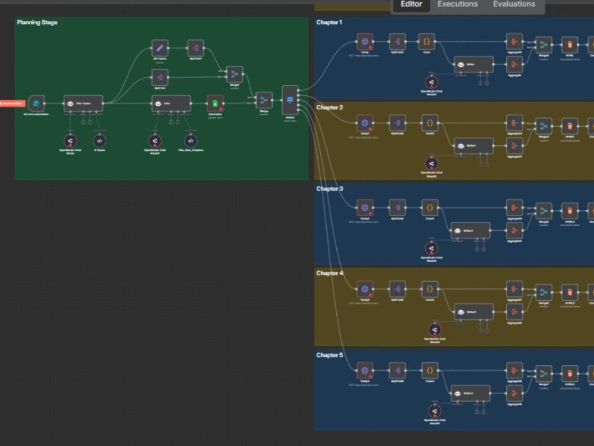Select the Chapter 4 sticky note title
Viewport: 594px width, 446px height.
point(330,273)
